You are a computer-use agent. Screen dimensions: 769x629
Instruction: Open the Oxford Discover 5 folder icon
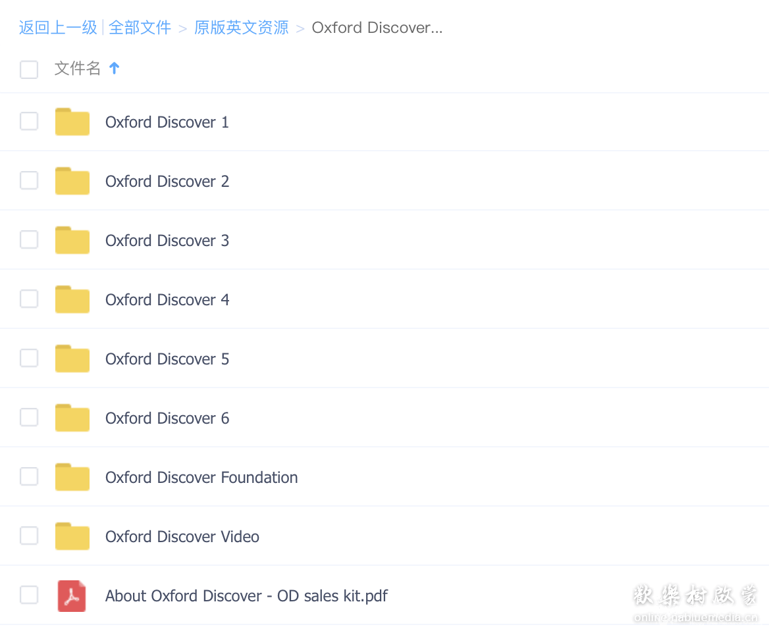(x=72, y=359)
